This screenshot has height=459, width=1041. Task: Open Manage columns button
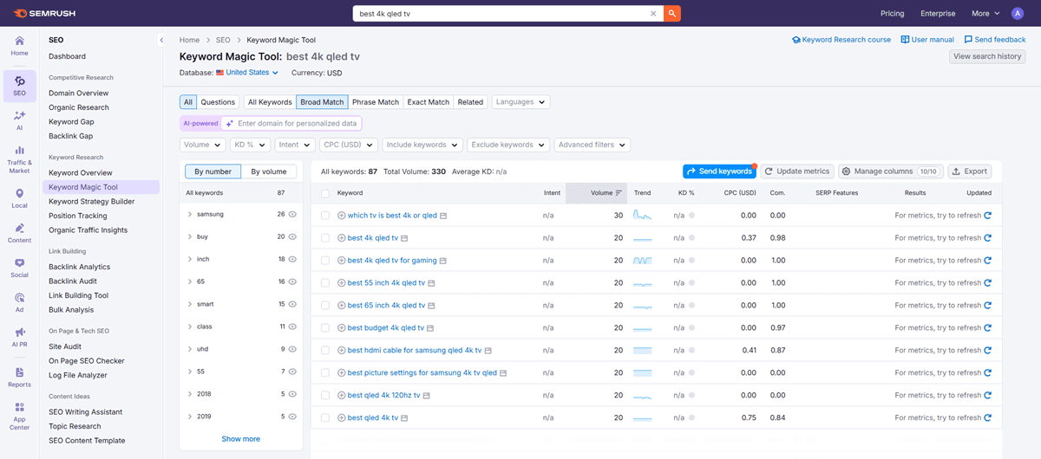pyautogui.click(x=891, y=171)
